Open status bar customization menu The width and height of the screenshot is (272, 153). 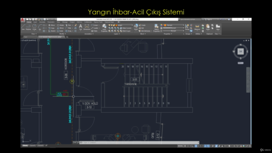click(x=250, y=146)
